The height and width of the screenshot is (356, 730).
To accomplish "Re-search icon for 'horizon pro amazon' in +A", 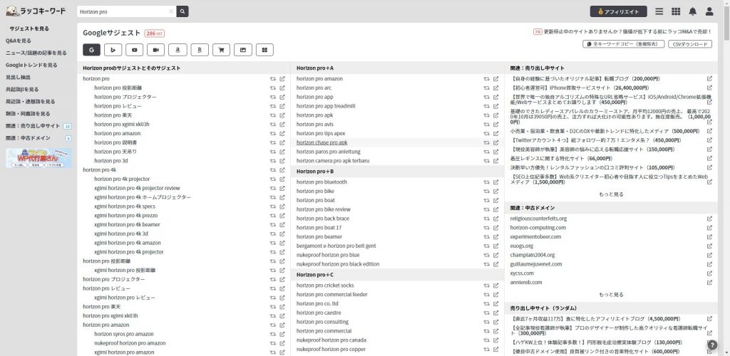I will click(486, 78).
